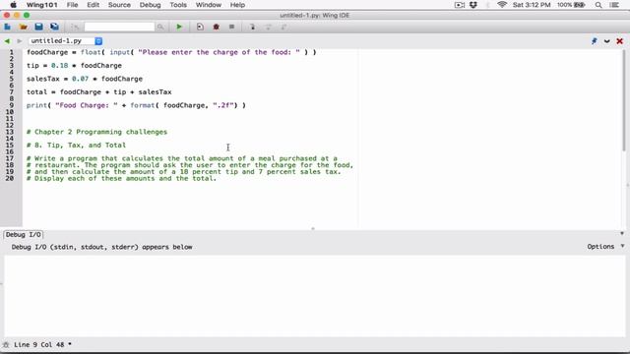Open the File menu

(x=72, y=5)
